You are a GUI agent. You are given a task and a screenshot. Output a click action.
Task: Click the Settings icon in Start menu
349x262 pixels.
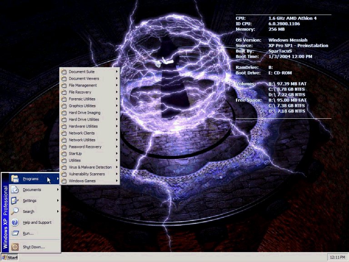(15, 201)
